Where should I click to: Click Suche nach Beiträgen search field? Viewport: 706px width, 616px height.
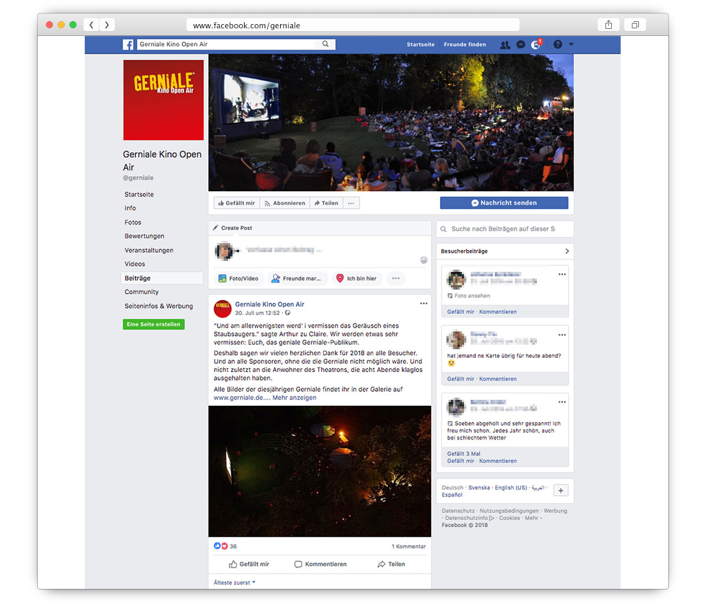[x=504, y=229]
